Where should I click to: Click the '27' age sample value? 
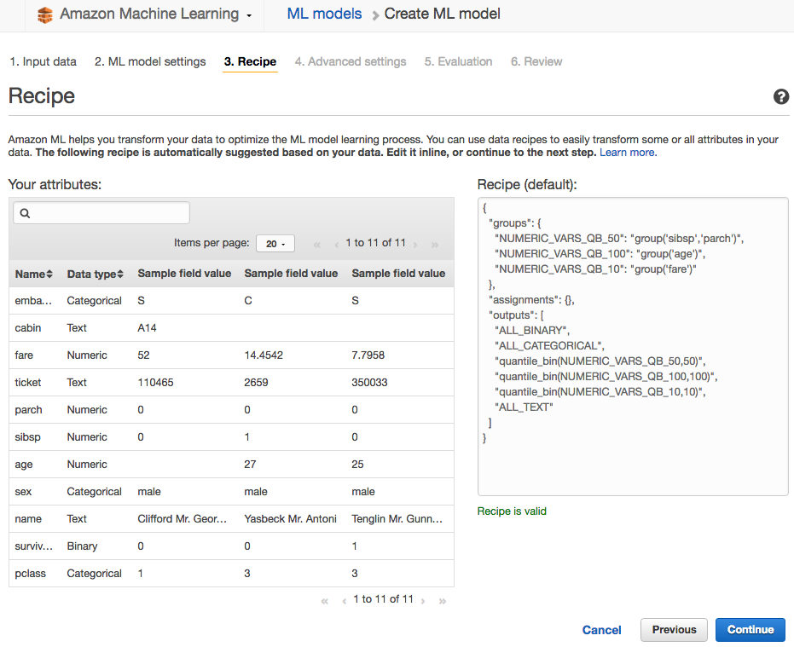pyautogui.click(x=250, y=465)
